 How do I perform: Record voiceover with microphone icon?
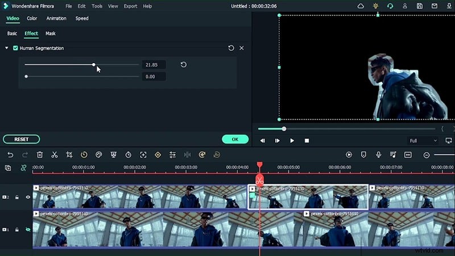(378, 155)
